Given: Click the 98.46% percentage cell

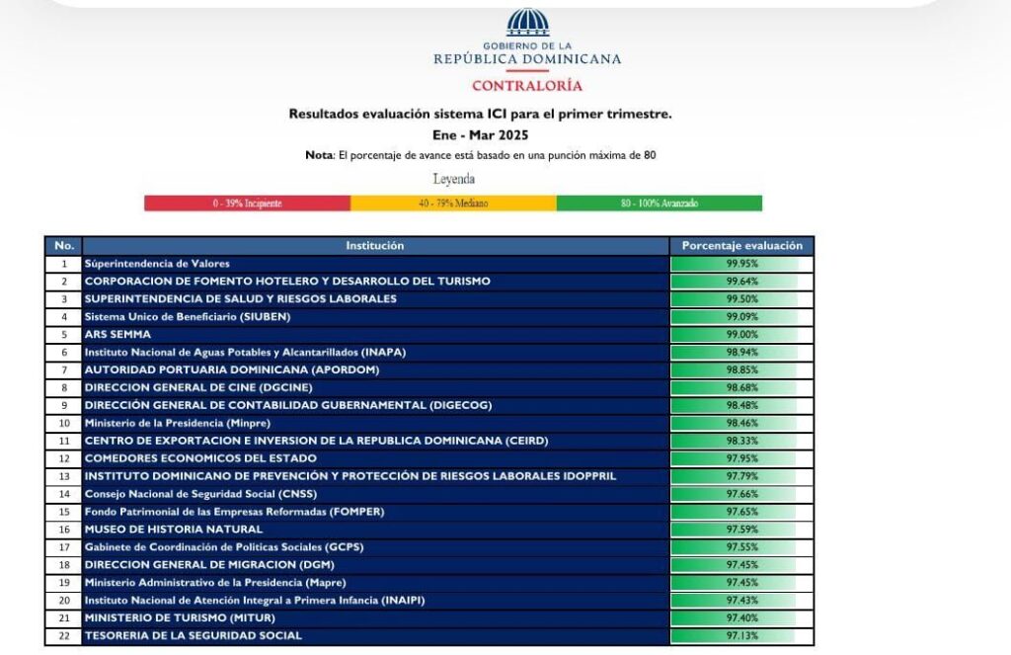Looking at the screenshot, I should pos(742,424).
